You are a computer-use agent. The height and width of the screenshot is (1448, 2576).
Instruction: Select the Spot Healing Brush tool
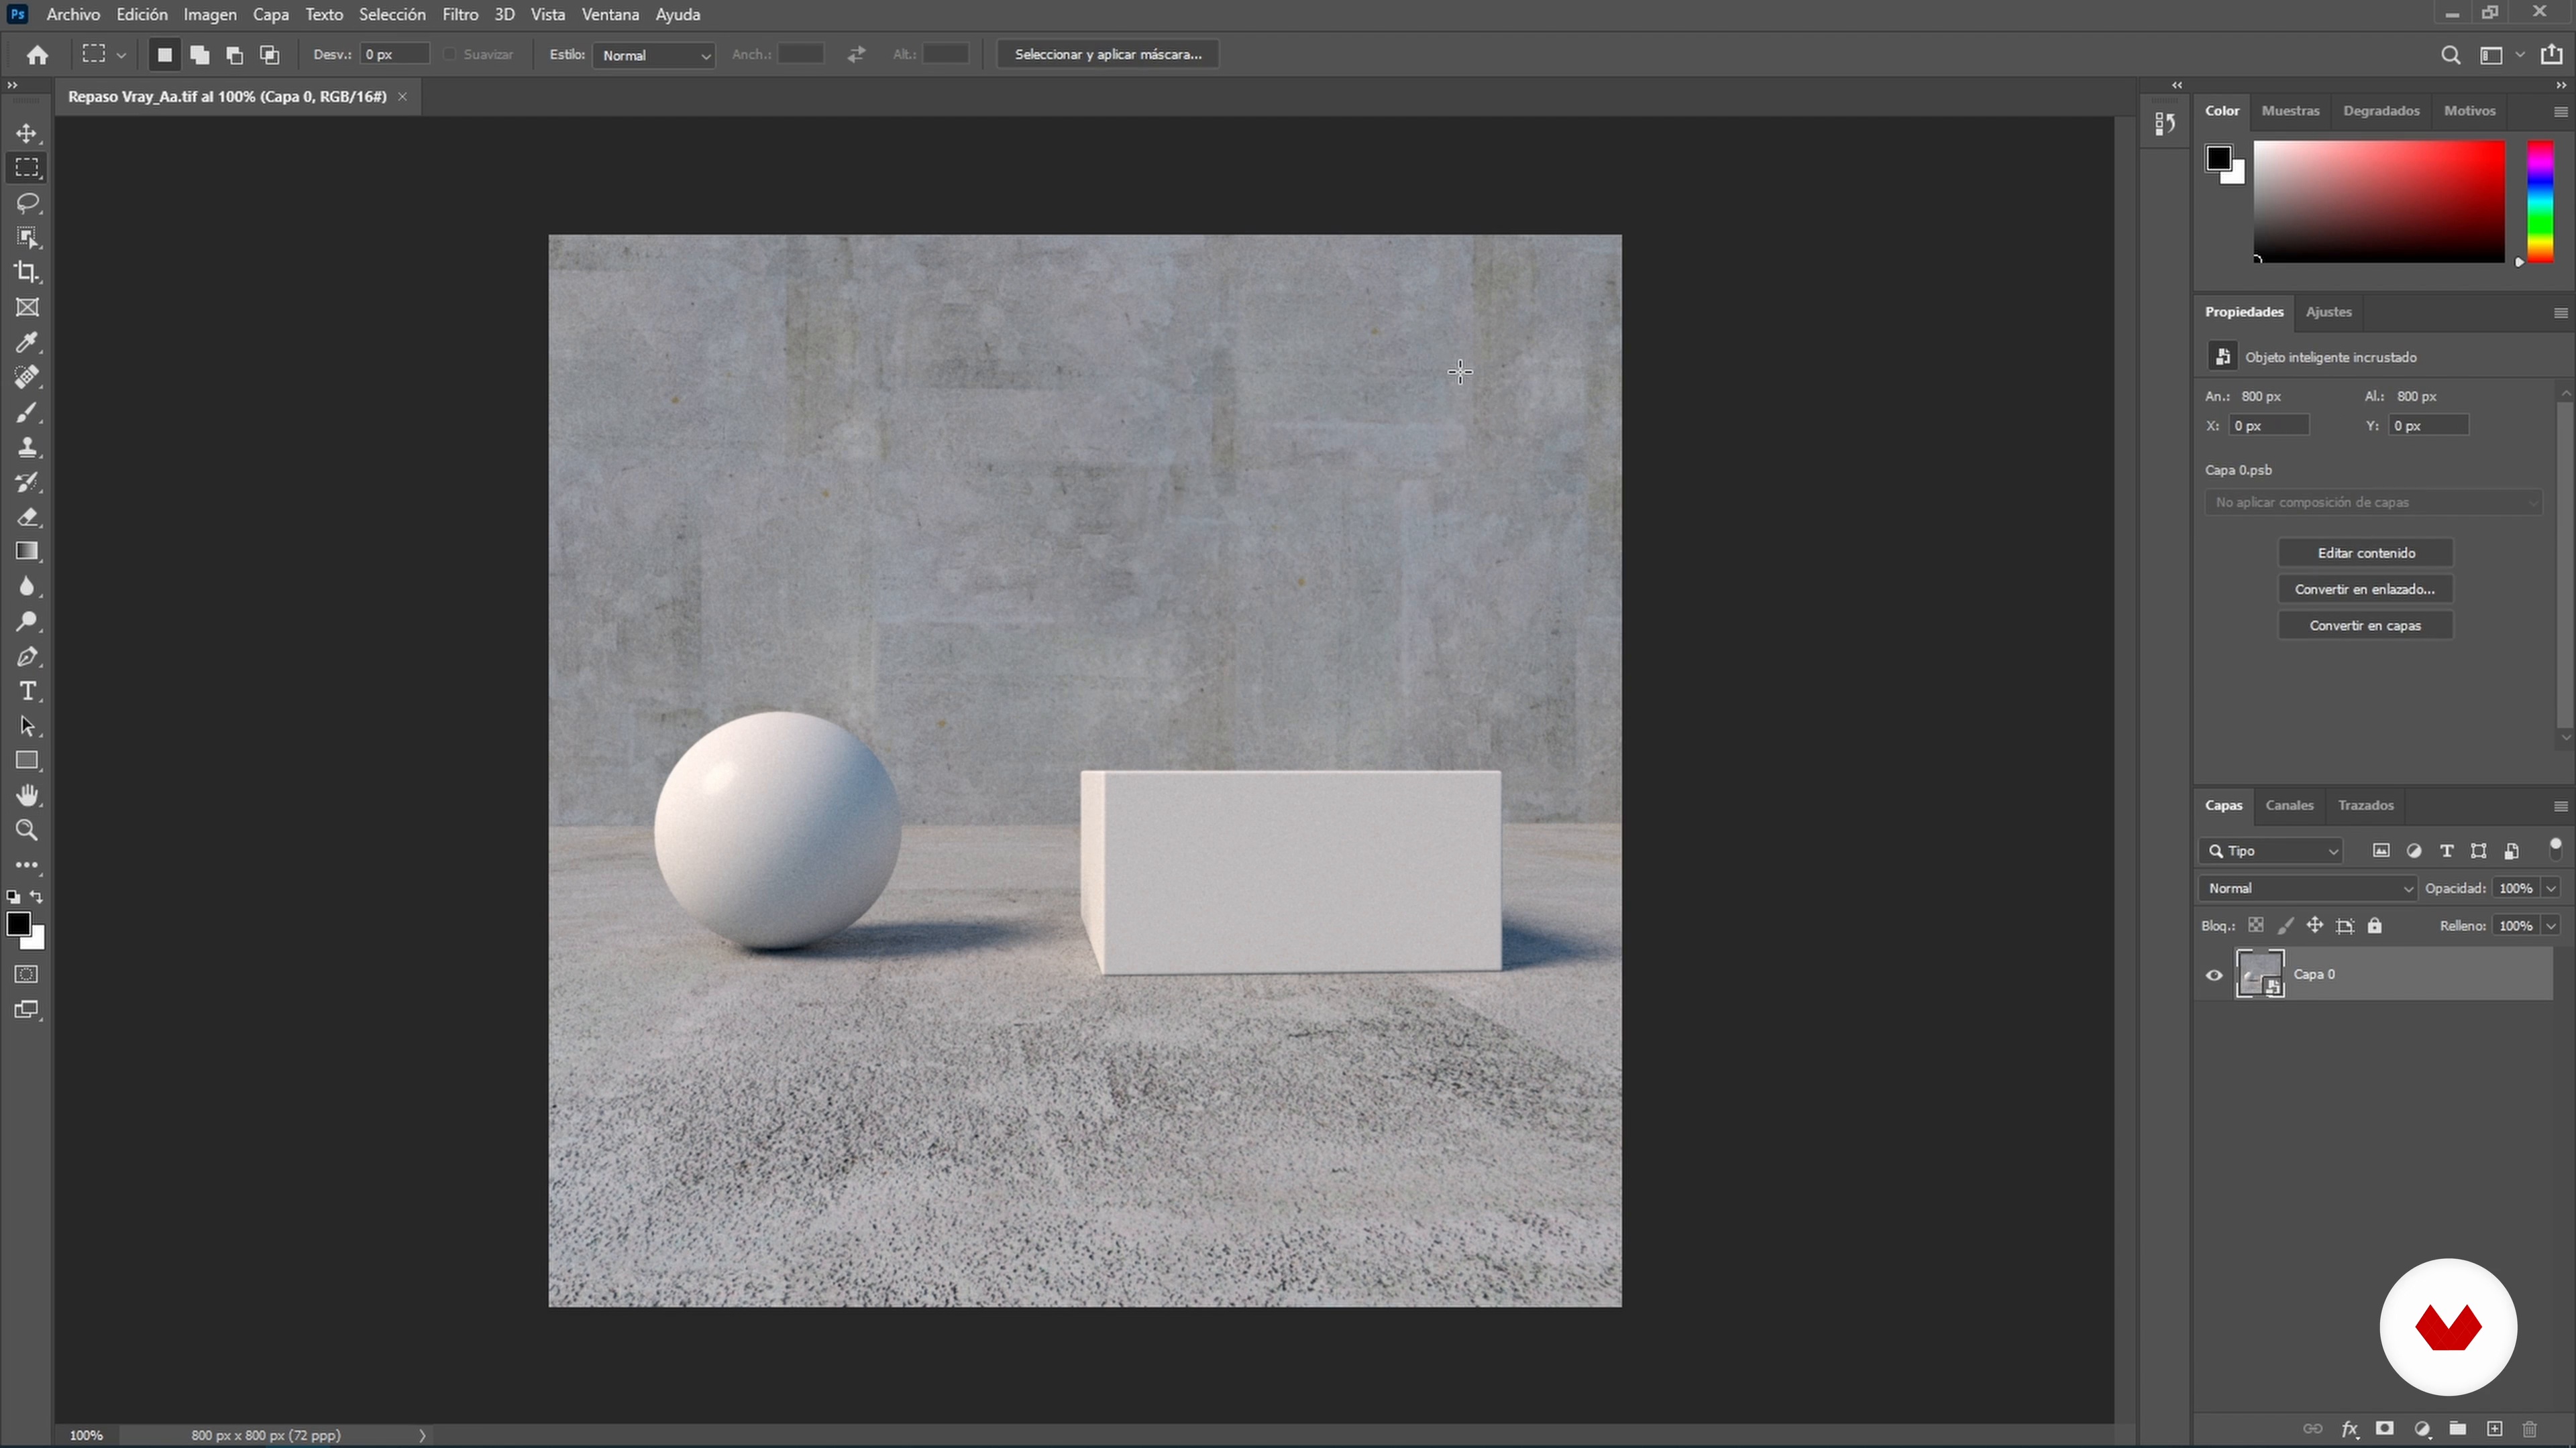point(27,377)
